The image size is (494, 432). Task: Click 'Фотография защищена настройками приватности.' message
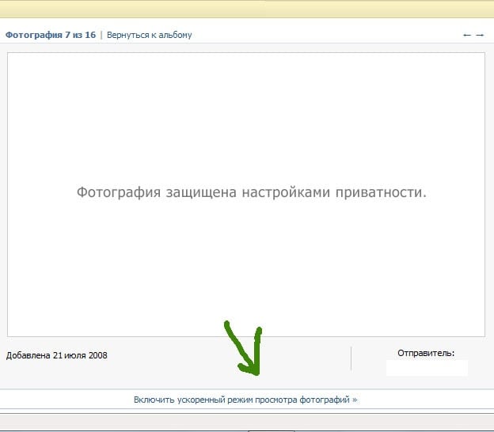(252, 192)
